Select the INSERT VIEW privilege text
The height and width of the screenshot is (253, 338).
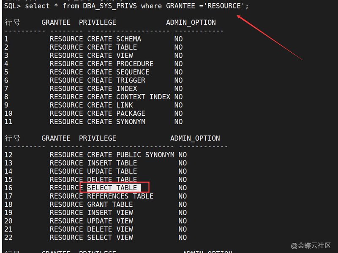[x=110, y=213]
